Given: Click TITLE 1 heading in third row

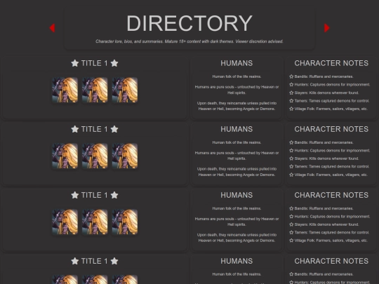Looking at the screenshot, I should click(x=94, y=195).
